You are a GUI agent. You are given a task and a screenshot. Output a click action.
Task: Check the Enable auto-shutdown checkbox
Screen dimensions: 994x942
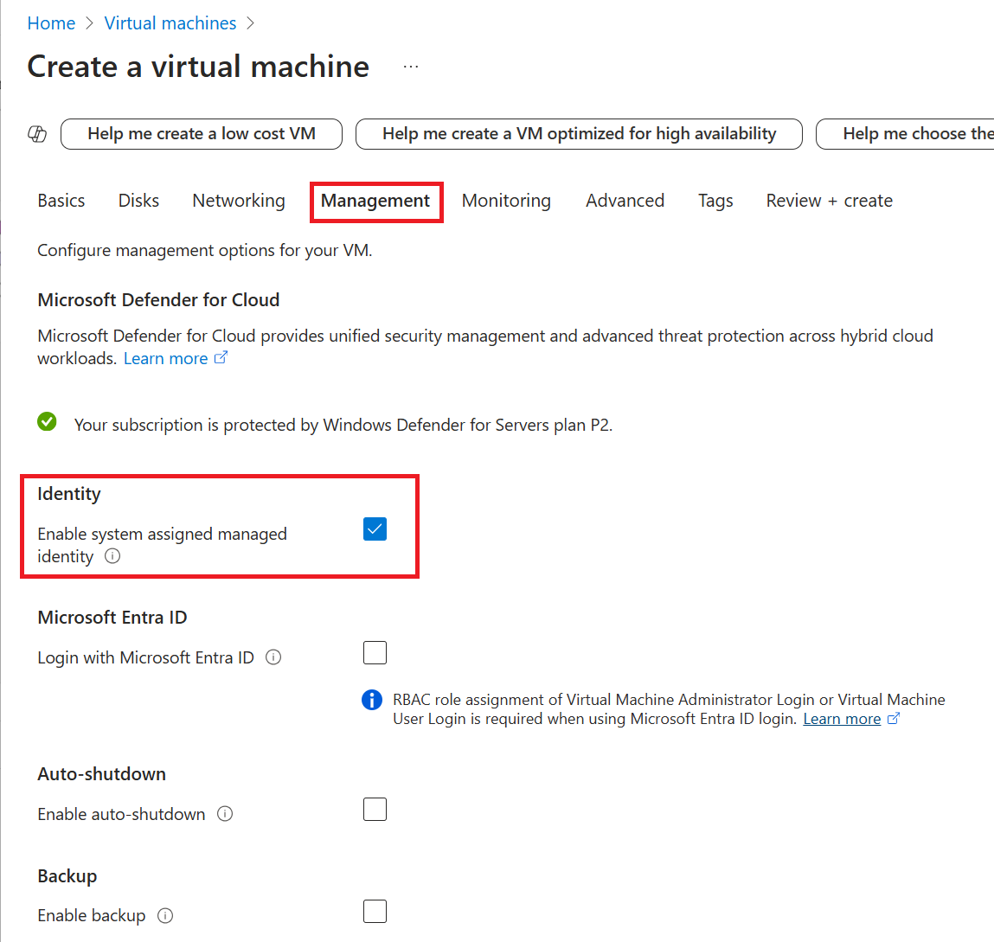coord(375,809)
